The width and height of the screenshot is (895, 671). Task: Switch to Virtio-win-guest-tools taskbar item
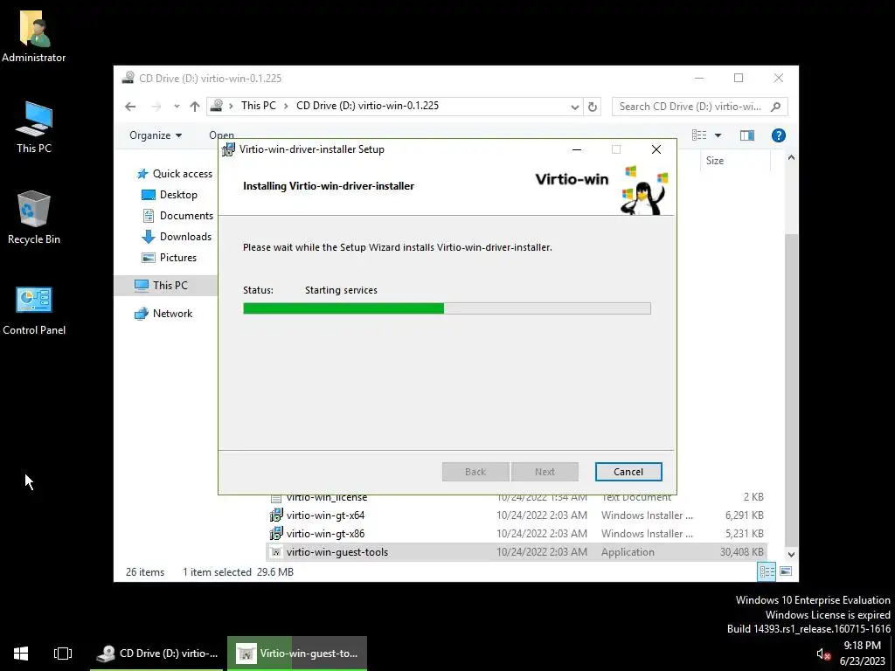pyautogui.click(x=297, y=654)
